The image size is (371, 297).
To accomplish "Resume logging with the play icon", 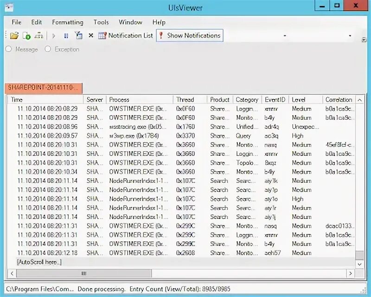I will [54, 36].
